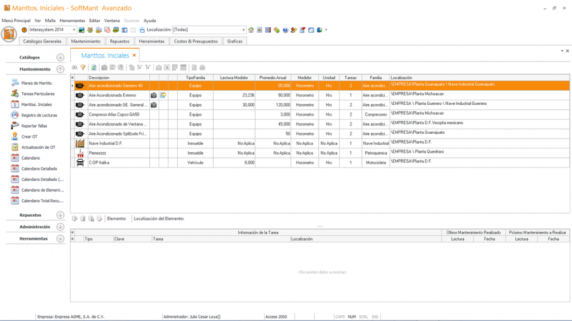Click the camera icon on Aire Acondicionado Externo row
This screenshot has width=572, height=321.
154,95
